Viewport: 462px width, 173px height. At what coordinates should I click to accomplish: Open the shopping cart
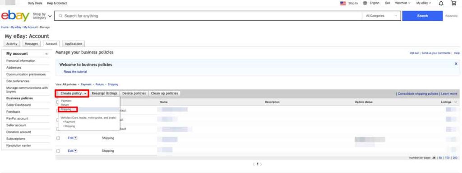click(454, 3)
